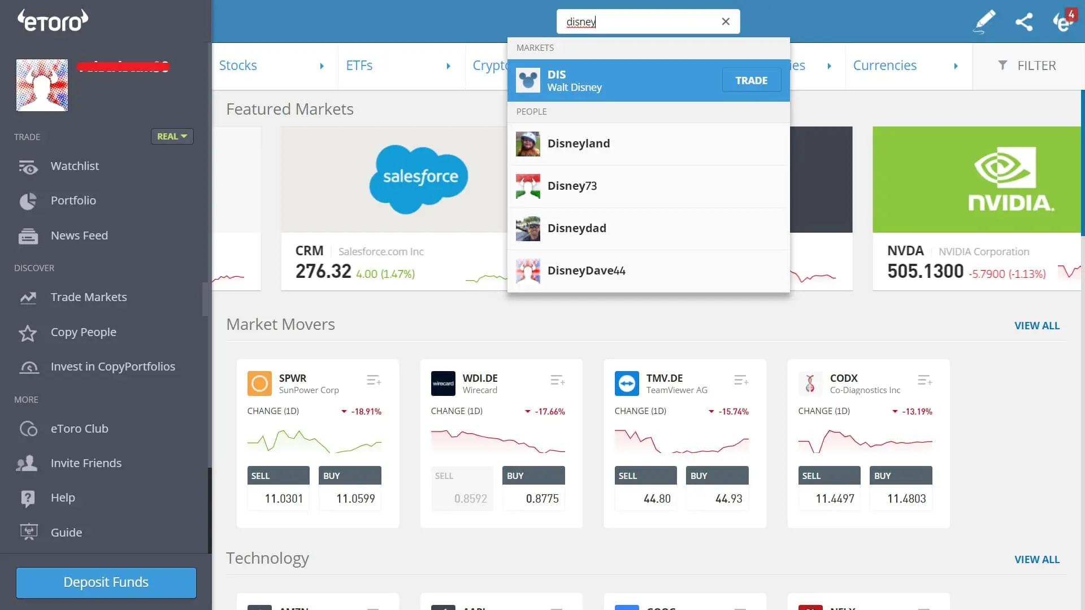The width and height of the screenshot is (1085, 610).
Task: Open Trade Markets in sidebar
Action: tap(89, 297)
